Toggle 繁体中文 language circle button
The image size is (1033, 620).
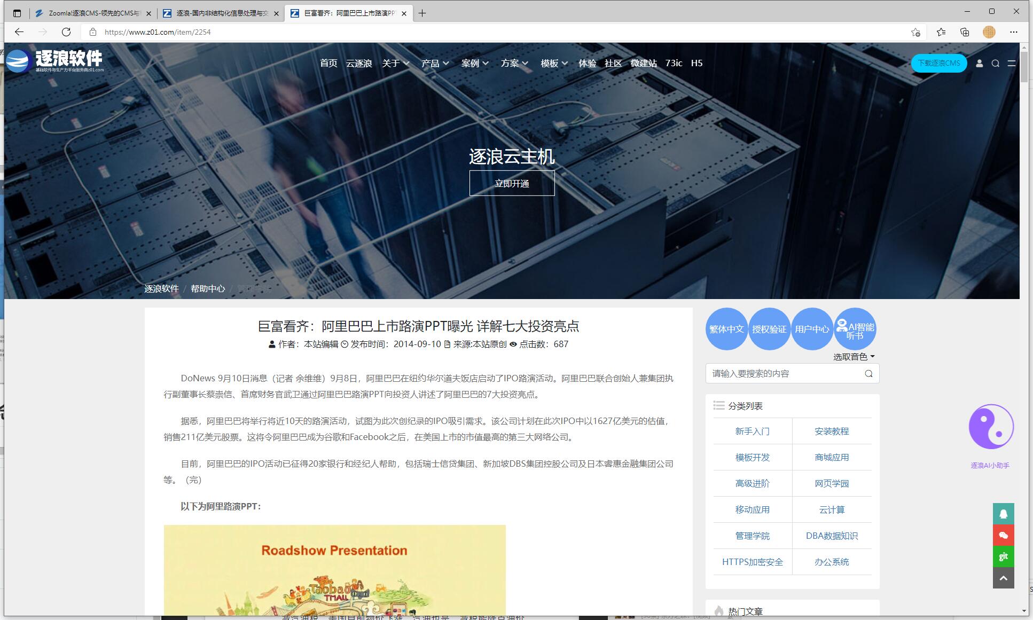tap(726, 329)
